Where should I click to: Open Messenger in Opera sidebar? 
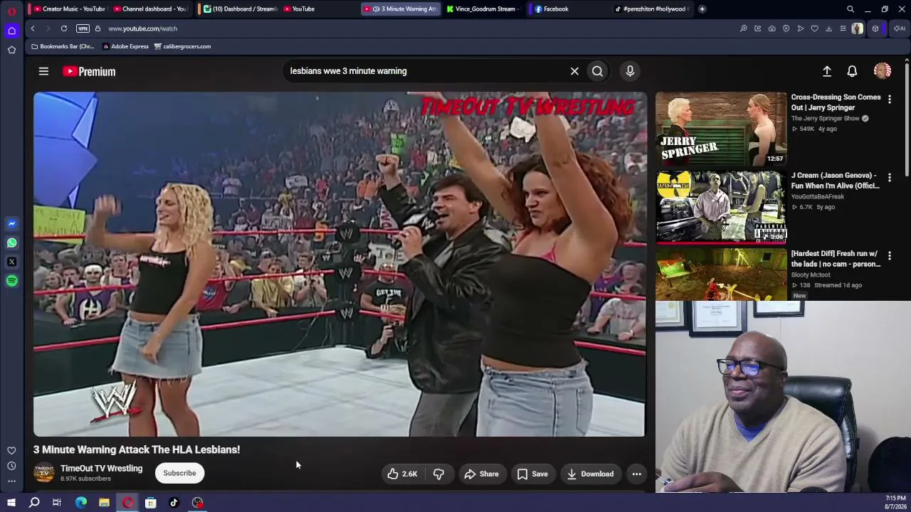click(x=11, y=223)
